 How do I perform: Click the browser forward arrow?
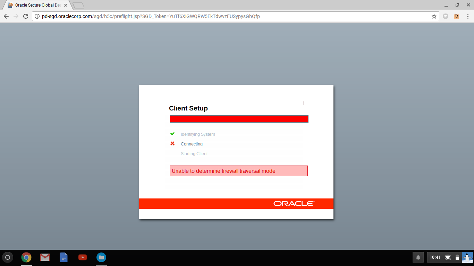16,16
